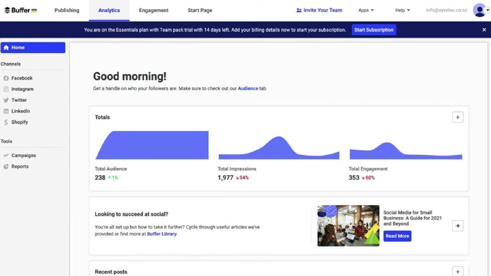The image size is (491, 276).
Task: Click the 54% impressions decrease indicator
Action: [242, 178]
